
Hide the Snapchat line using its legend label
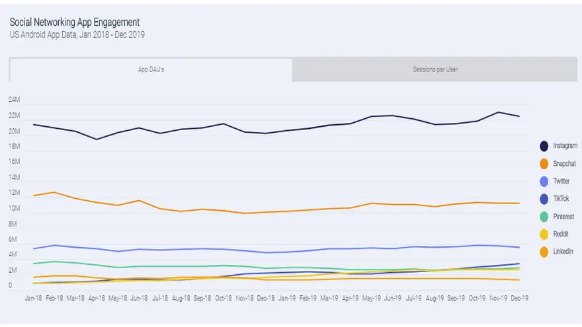point(564,164)
